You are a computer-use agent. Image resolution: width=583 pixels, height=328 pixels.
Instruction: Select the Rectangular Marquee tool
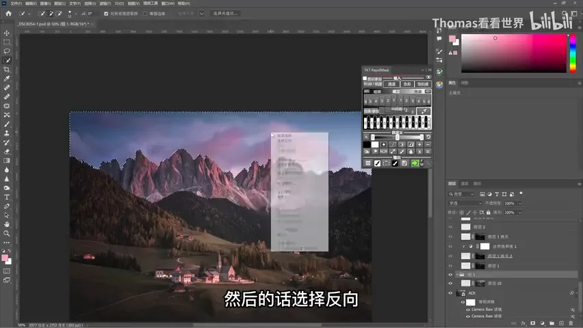[7, 42]
